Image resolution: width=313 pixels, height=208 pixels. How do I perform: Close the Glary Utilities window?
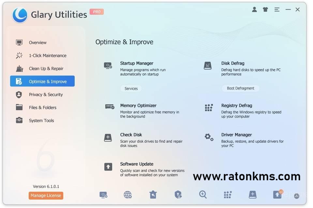297,9
